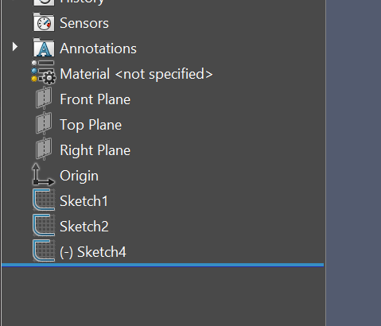Select the Sensors label

point(84,23)
